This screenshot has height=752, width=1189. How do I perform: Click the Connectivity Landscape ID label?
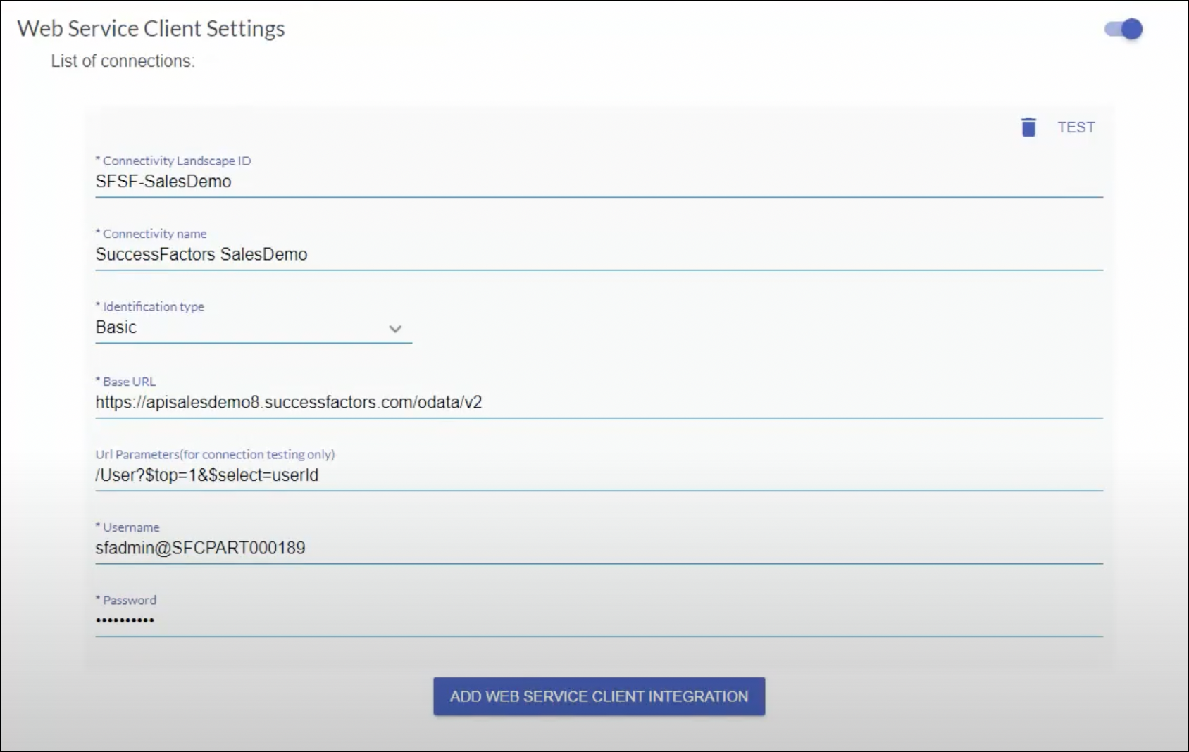(176, 161)
